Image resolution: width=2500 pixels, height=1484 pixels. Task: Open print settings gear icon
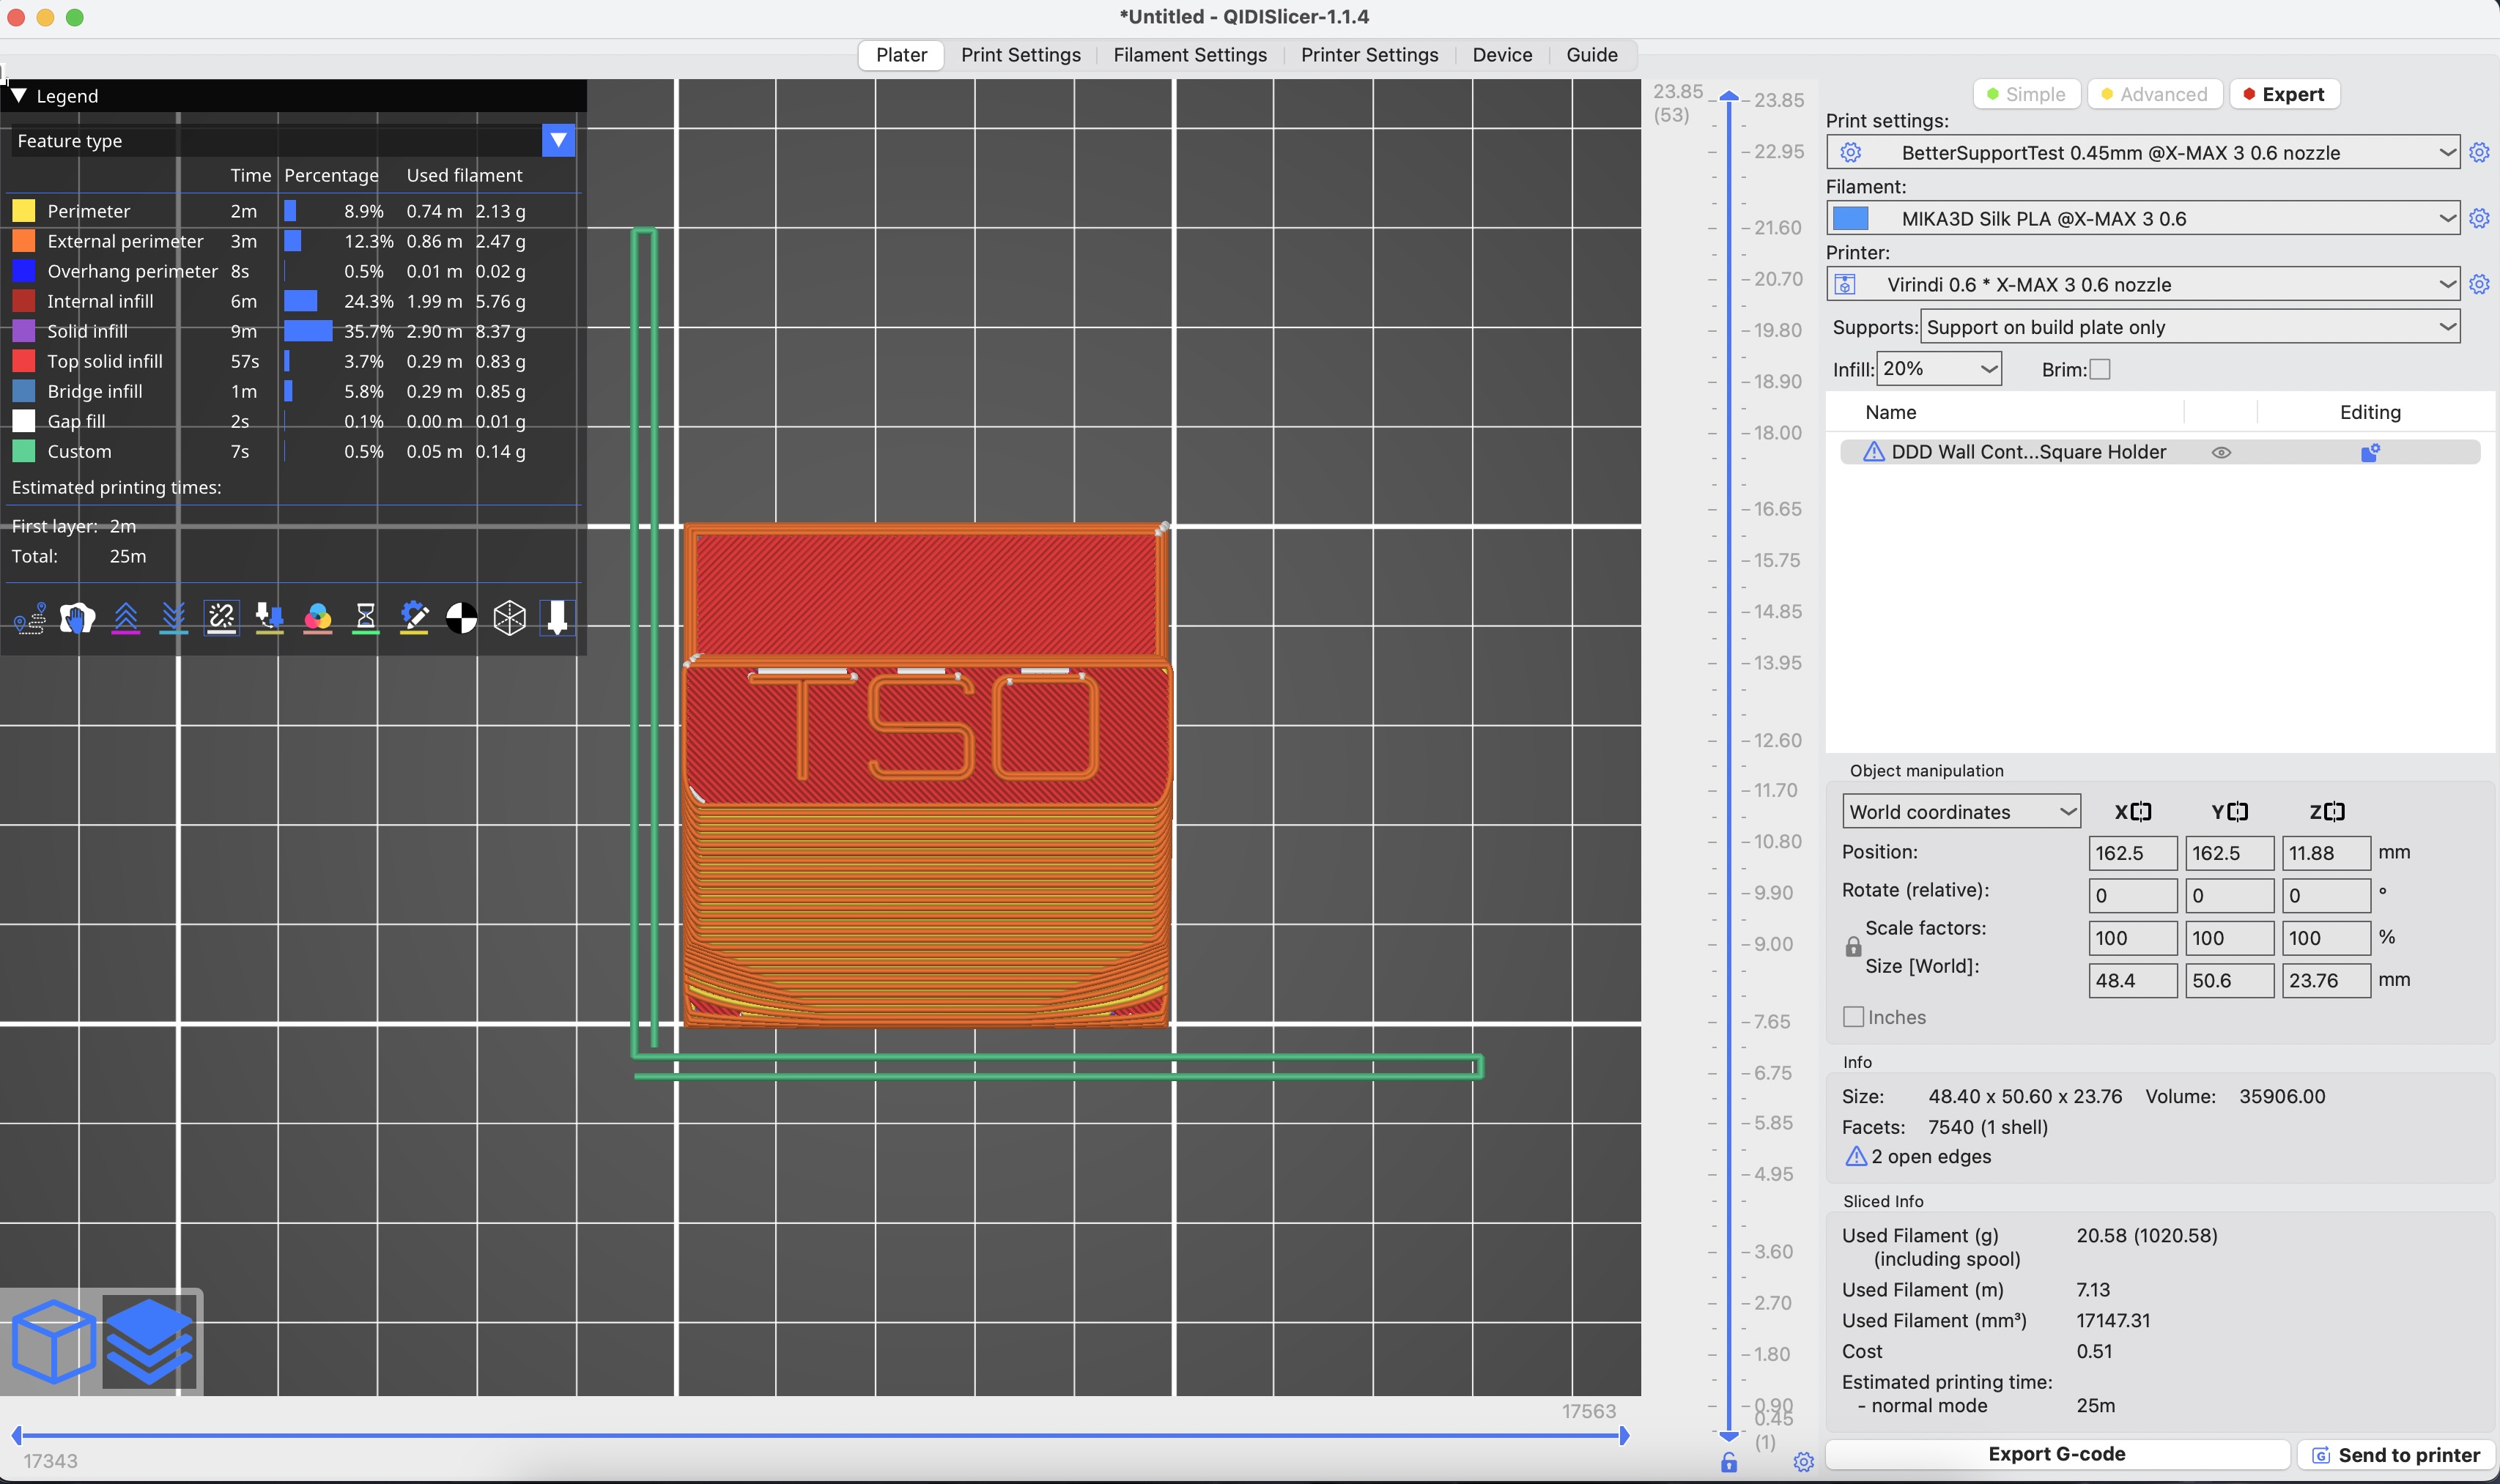click(2479, 152)
